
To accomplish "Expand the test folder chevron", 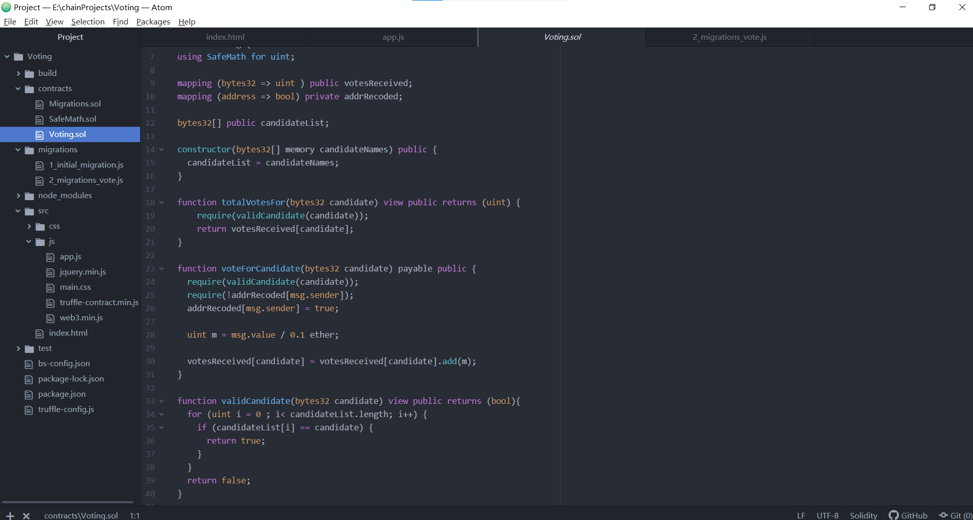I will [x=18, y=348].
